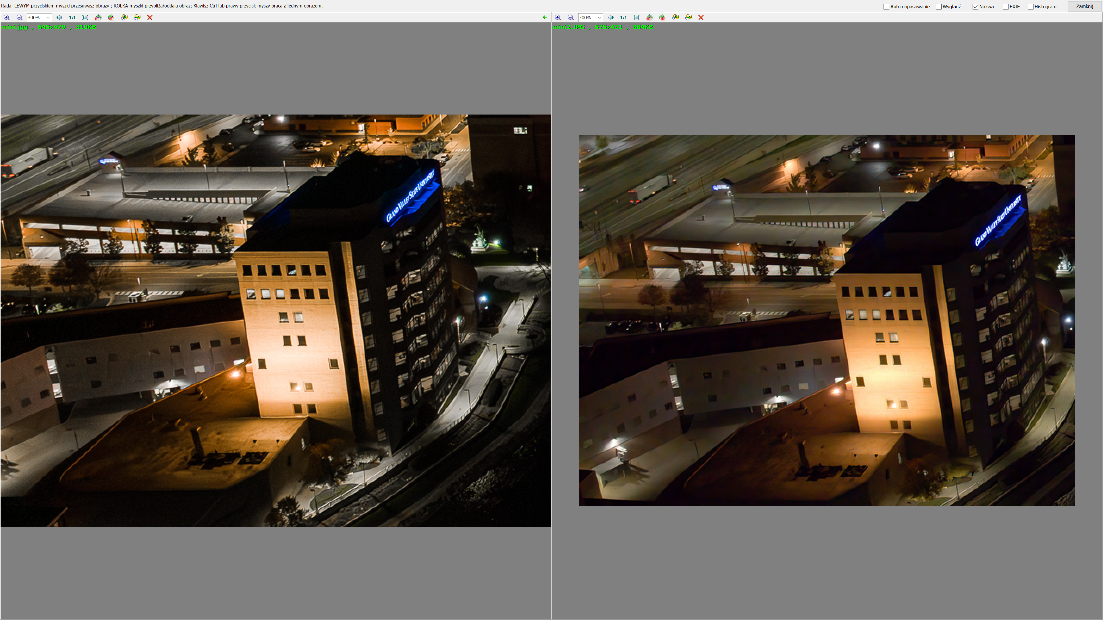Rotate the right image 90° clockwise
1103x620 pixels.
tap(662, 18)
